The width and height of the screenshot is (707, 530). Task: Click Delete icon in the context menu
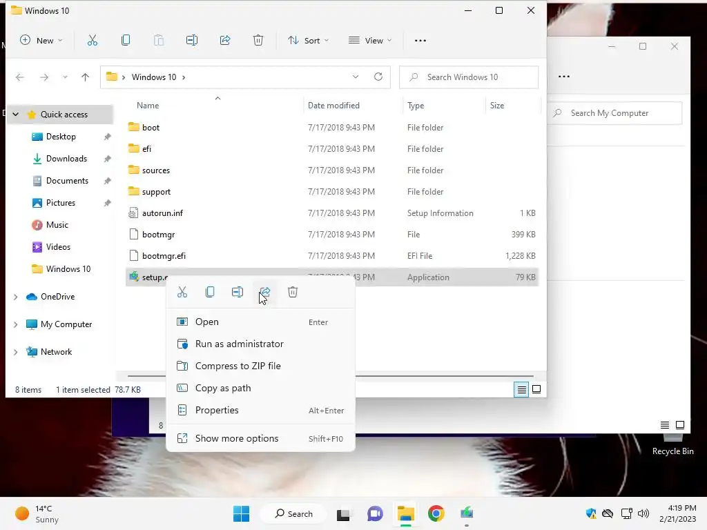tap(293, 292)
